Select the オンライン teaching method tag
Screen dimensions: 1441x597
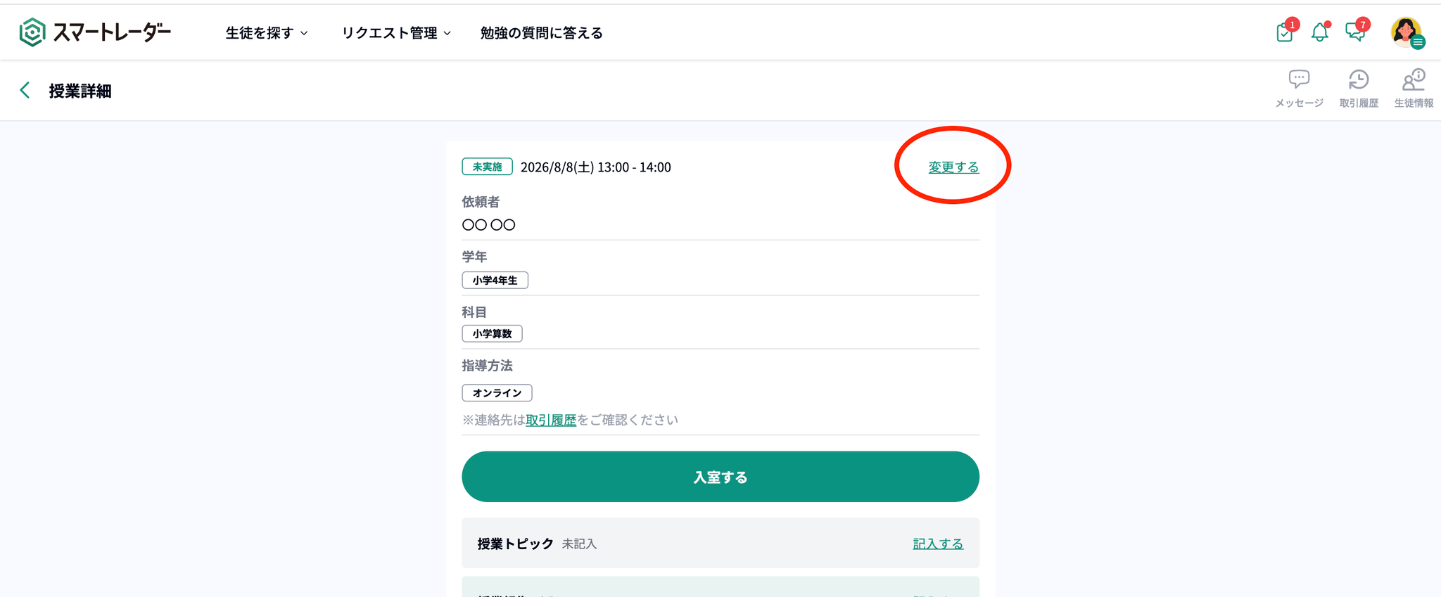(x=497, y=392)
